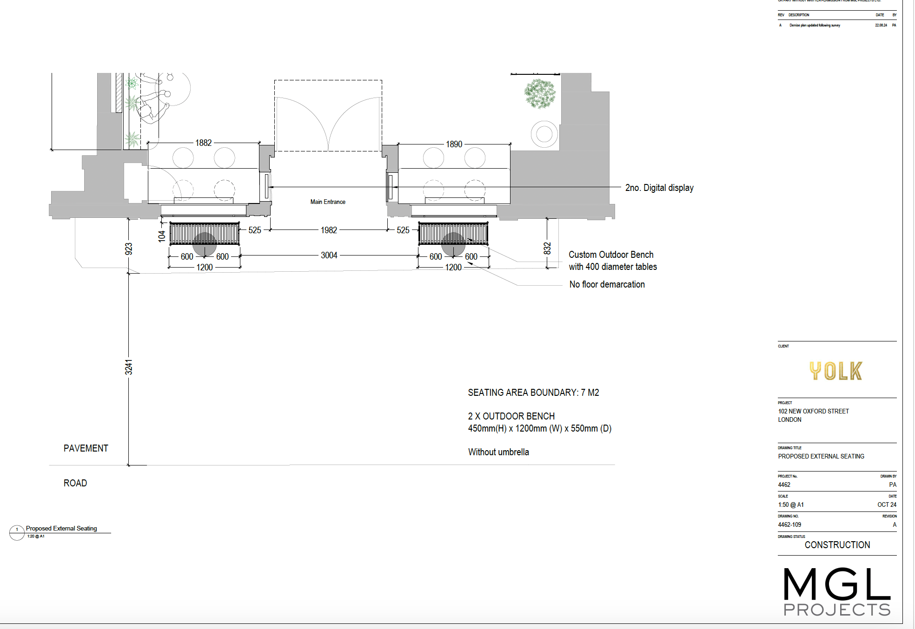This screenshot has height=629, width=915.
Task: Click the 1890 dimension above right window
Action: [454, 144]
